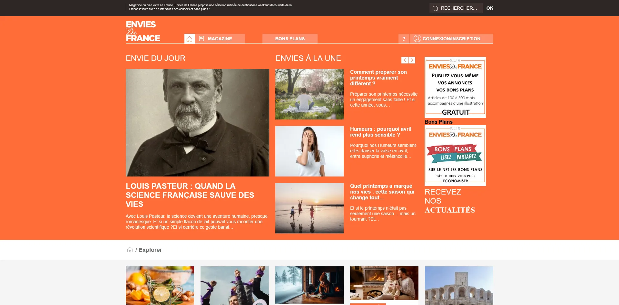Image resolution: width=619 pixels, height=305 pixels.
Task: Open the Louis Pasteur article headline
Action: 190,195
